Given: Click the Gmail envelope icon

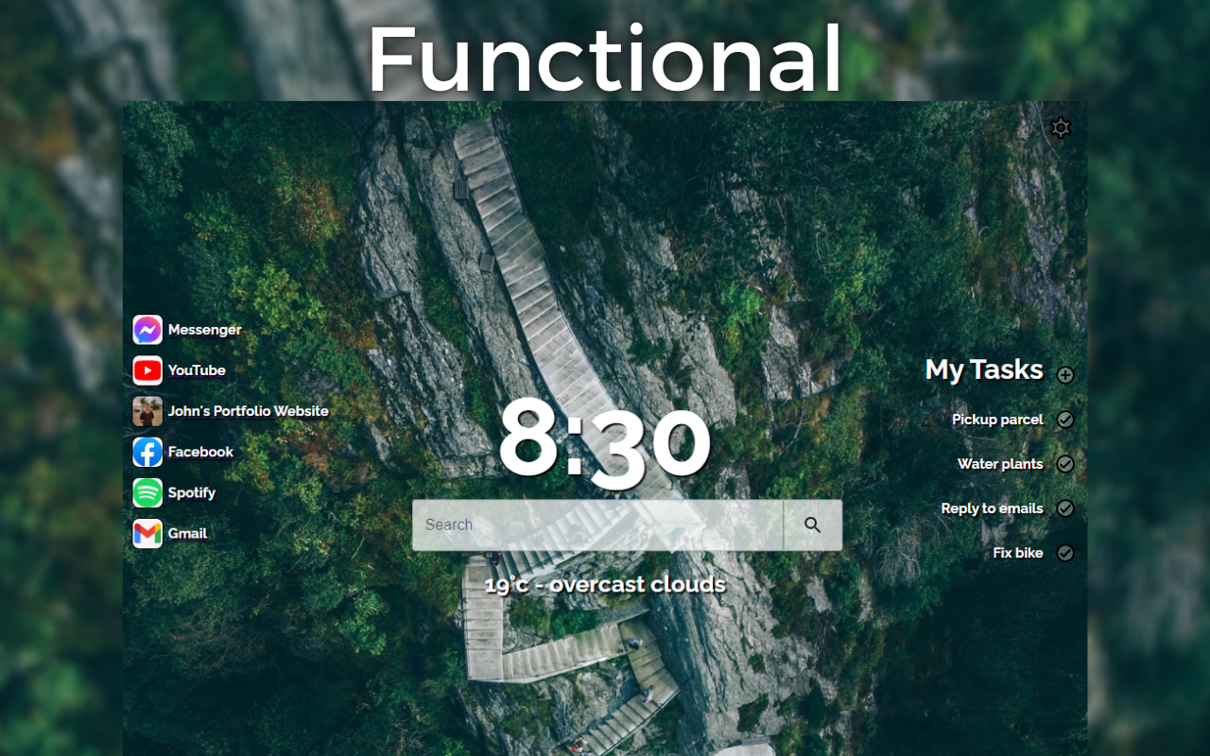Looking at the screenshot, I should coord(147,533).
